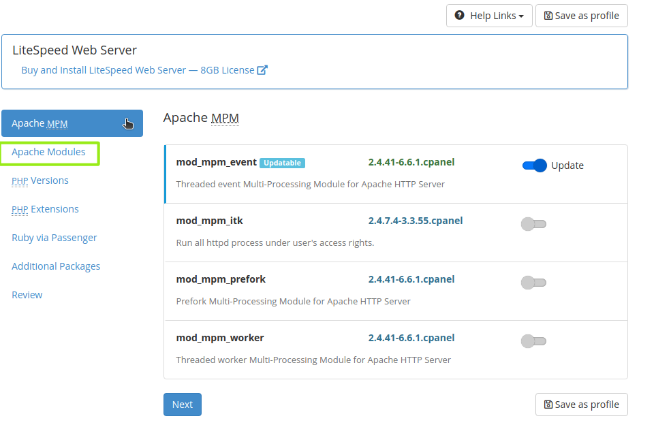Click the blue Next button

[x=182, y=405]
